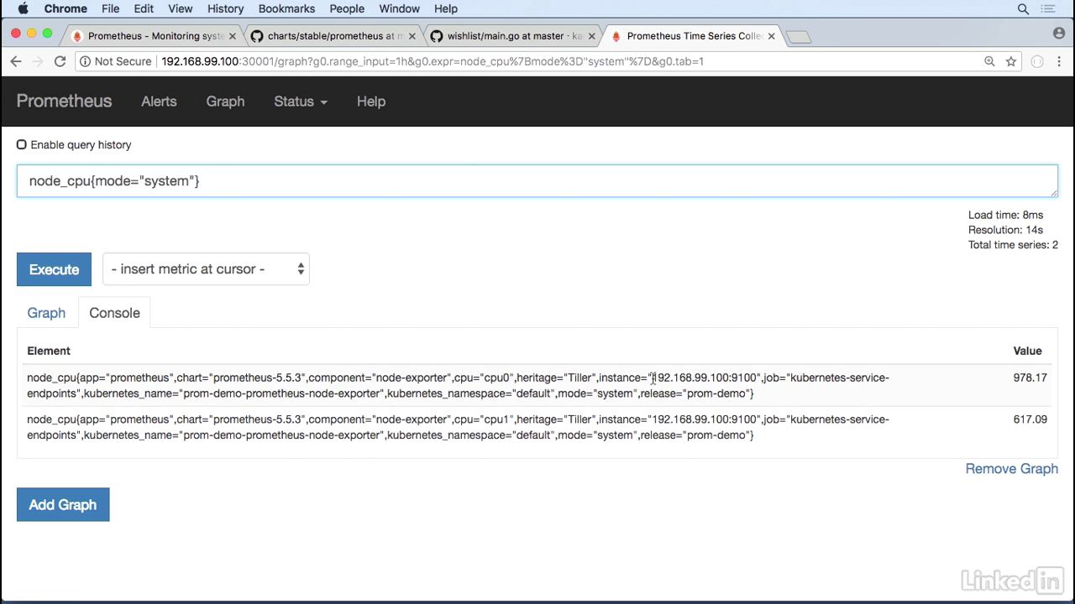Close the wishlist/main.go tab
The height and width of the screenshot is (604, 1075).
click(591, 36)
